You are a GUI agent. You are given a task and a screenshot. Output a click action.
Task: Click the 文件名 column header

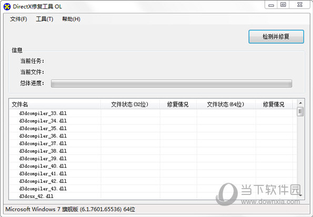[55, 105]
